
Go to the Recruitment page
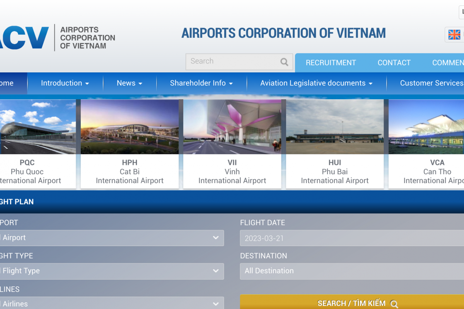tap(331, 63)
